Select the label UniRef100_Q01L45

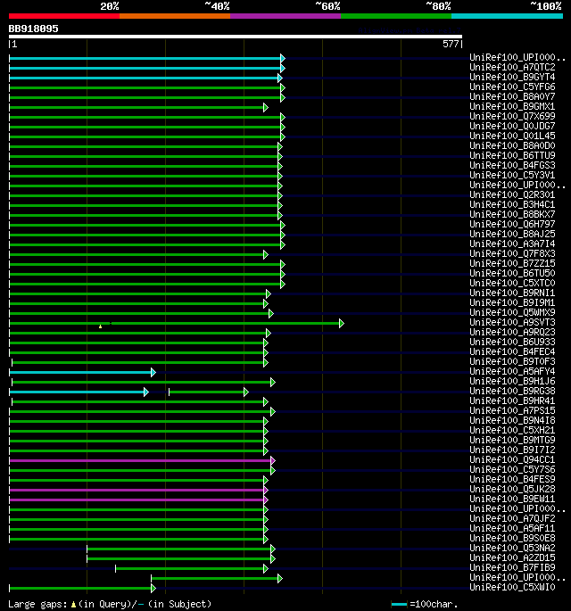(x=512, y=136)
